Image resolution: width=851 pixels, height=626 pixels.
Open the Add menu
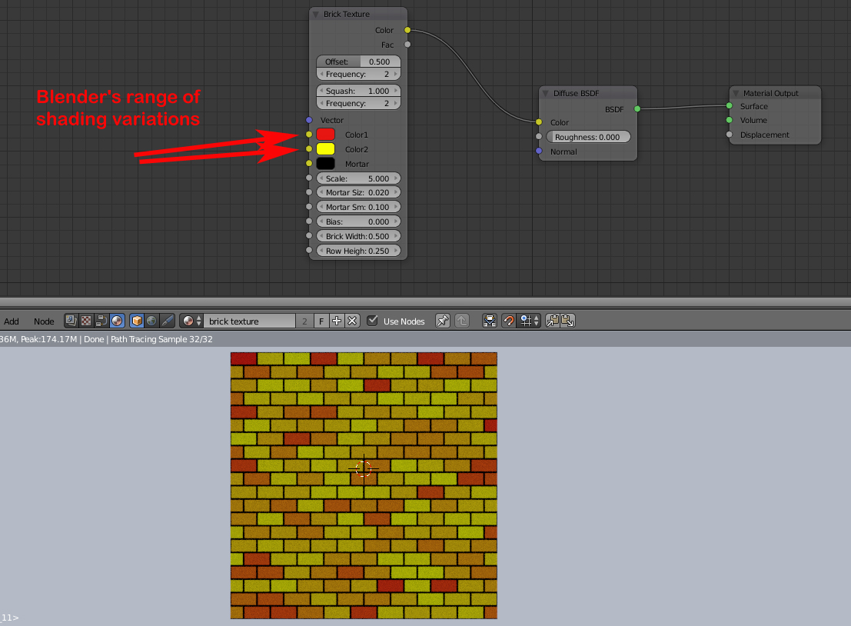coord(12,321)
